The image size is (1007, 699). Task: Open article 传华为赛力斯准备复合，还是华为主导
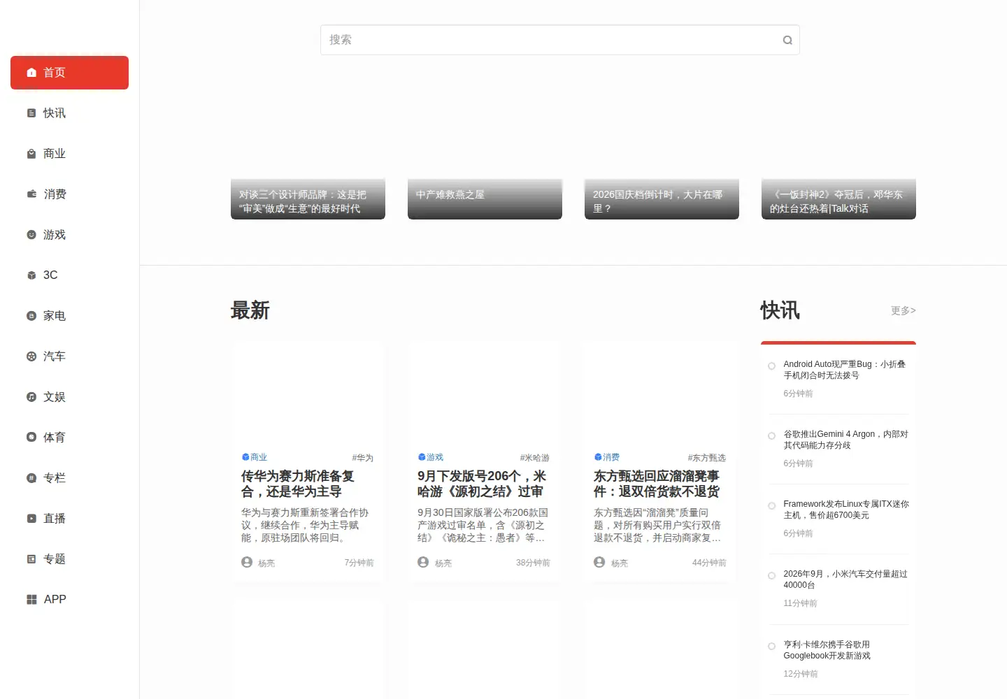pyautogui.click(x=298, y=484)
